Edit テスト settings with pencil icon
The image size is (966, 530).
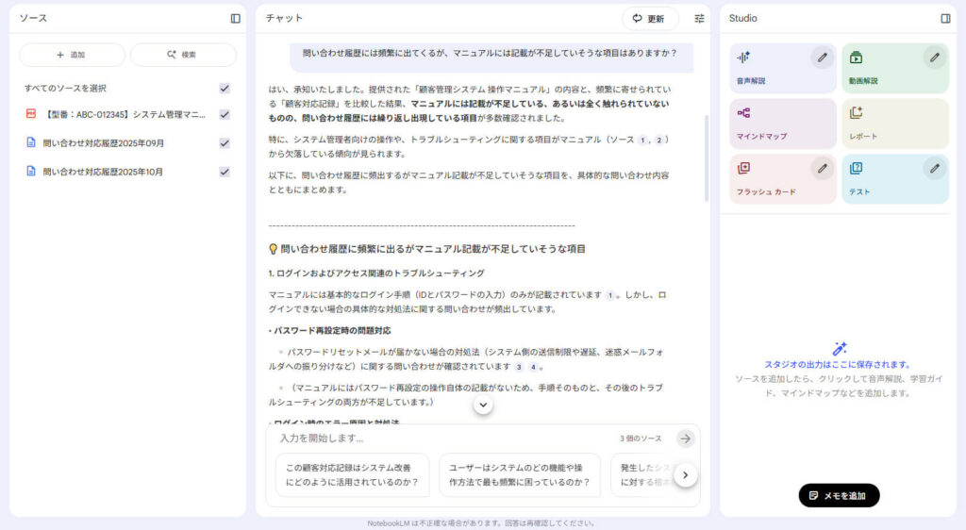tap(935, 169)
